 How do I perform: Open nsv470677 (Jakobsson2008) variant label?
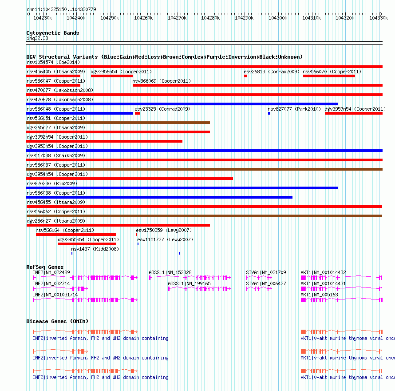tap(60, 90)
